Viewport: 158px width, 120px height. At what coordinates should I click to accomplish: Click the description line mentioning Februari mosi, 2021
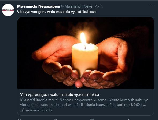click(83, 105)
